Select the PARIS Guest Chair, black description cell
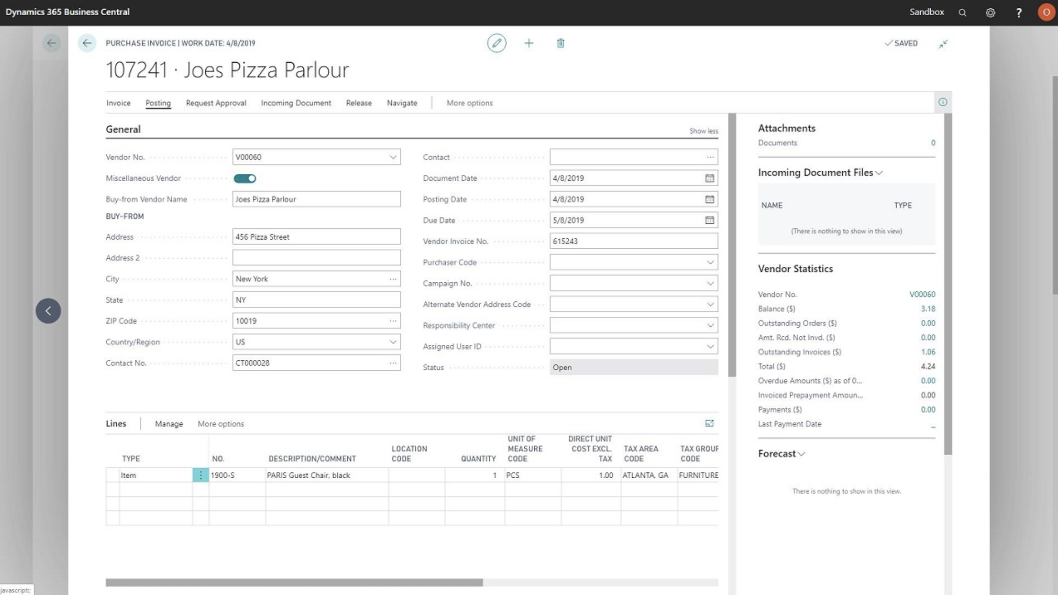1058x595 pixels. point(327,475)
